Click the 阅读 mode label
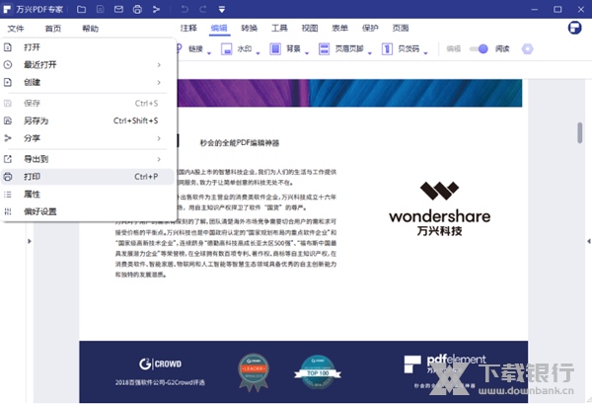Image resolution: width=592 pixels, height=404 pixels. coord(502,48)
